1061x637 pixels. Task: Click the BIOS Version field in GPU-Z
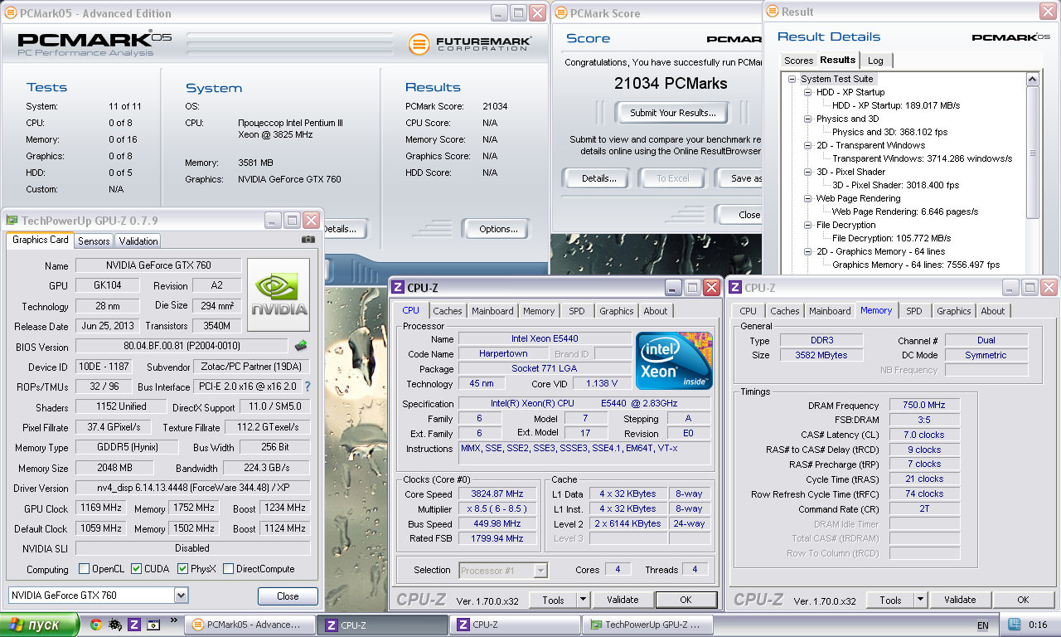click(x=183, y=346)
